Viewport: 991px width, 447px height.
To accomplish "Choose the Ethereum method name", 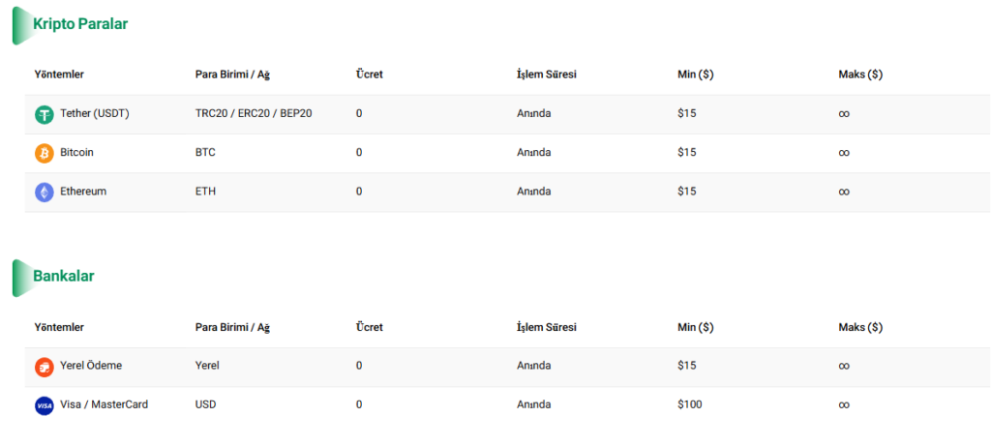I will pos(83,192).
